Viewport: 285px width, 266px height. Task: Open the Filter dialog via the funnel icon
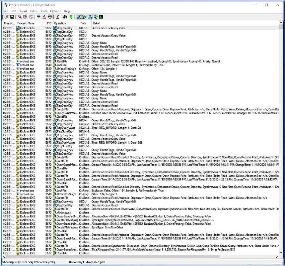38,17
